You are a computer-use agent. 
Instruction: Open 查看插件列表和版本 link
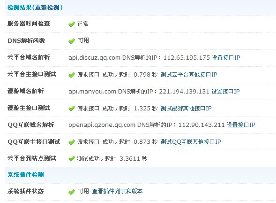[117, 191]
